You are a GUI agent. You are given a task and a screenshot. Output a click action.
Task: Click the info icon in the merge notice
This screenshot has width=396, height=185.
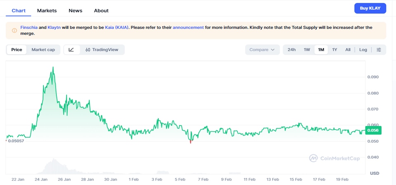pos(14,30)
